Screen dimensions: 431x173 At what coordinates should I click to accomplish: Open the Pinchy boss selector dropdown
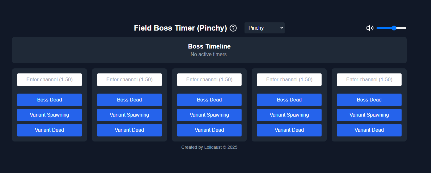click(x=264, y=28)
